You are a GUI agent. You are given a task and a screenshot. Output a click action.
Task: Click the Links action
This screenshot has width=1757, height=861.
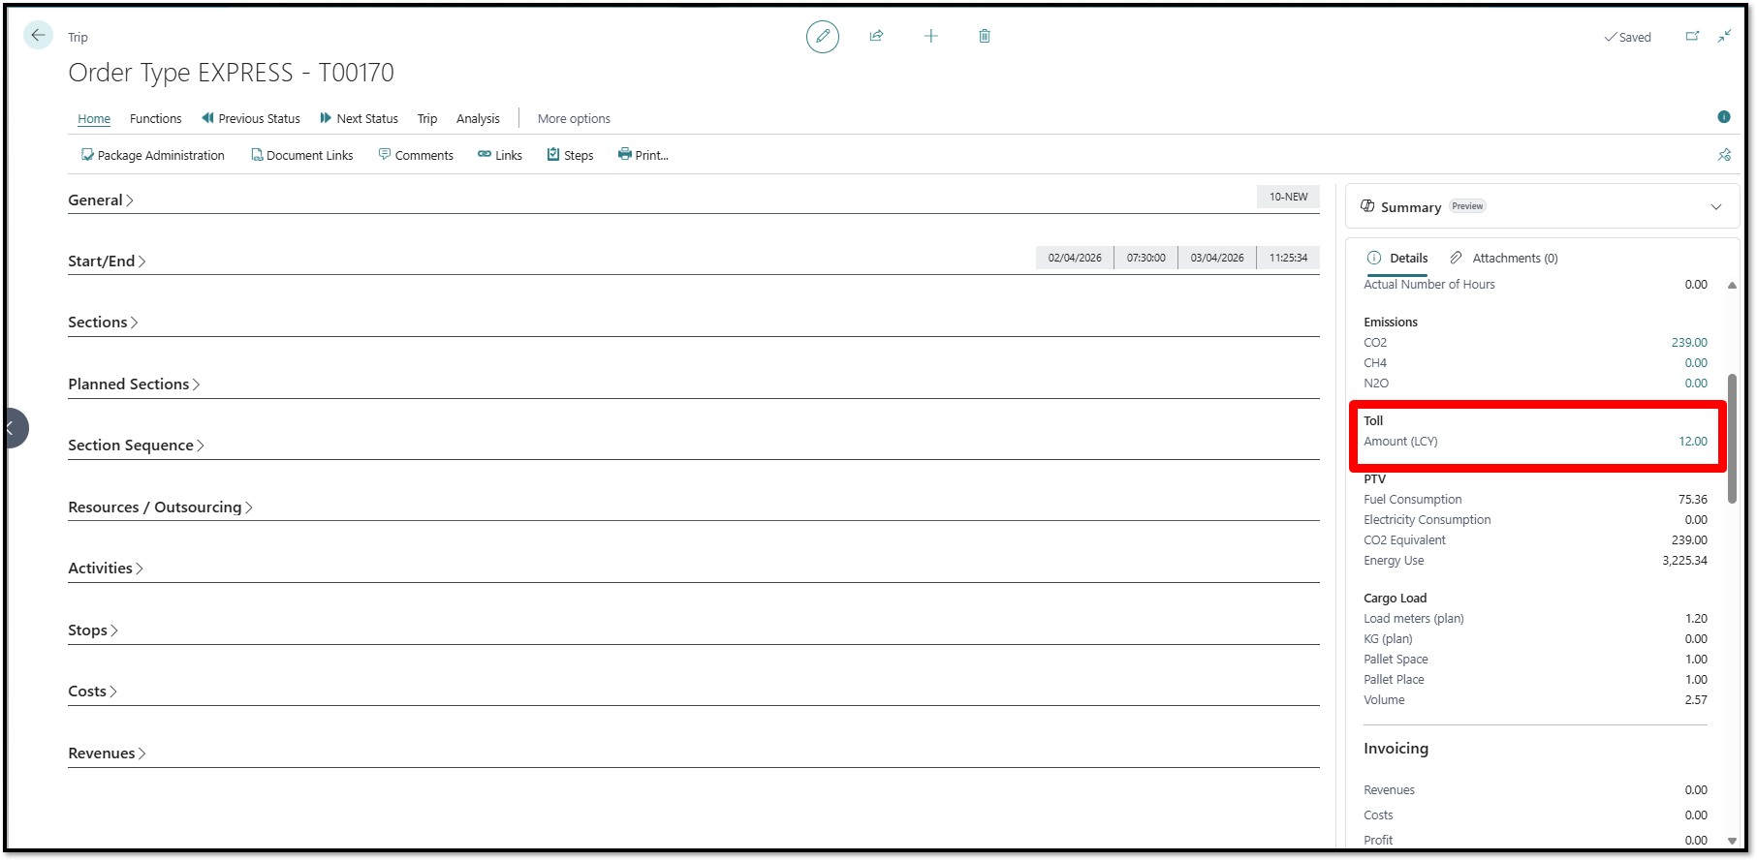500,155
